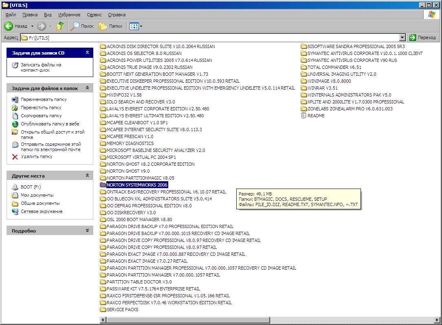Select ACRONIS TRUE IMAGE V9.0.2302 RUSSIAN
Screen dimensions: 442x325
tap(150, 67)
